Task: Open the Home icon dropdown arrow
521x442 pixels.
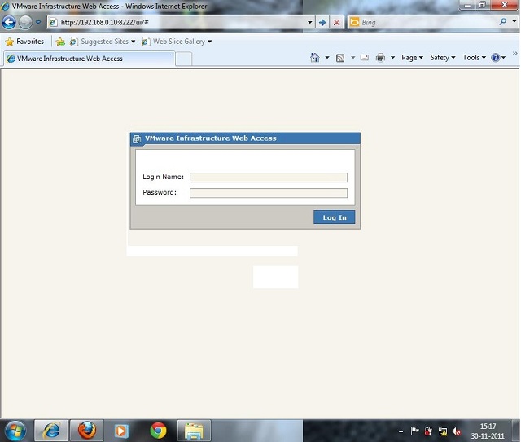Action: point(327,58)
